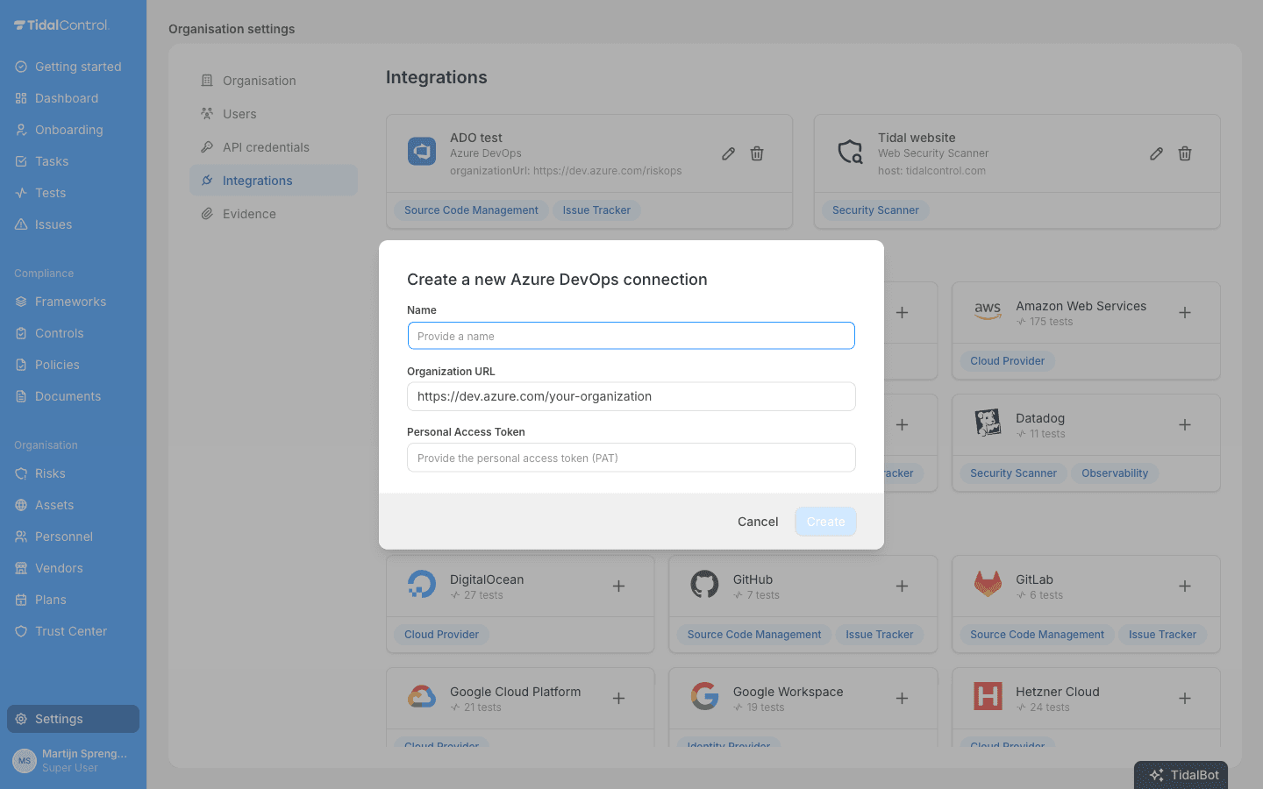Open Organisation settings tab
1263x789 pixels.
pyautogui.click(x=274, y=81)
